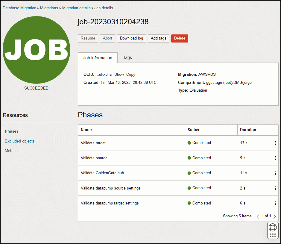
Task: Delete the job
Action: tap(180, 38)
